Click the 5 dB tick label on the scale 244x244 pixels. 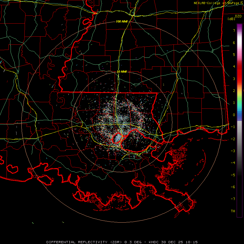[234, 54]
